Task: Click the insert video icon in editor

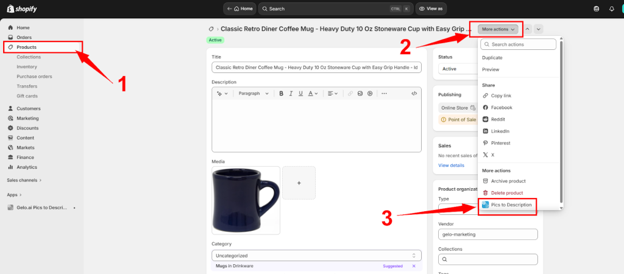Action: click(370, 94)
